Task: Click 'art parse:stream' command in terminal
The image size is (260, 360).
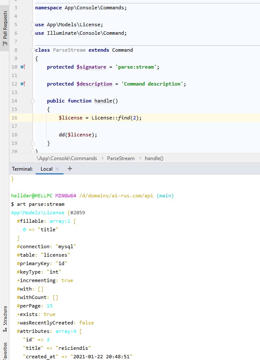Action: click(x=41, y=204)
